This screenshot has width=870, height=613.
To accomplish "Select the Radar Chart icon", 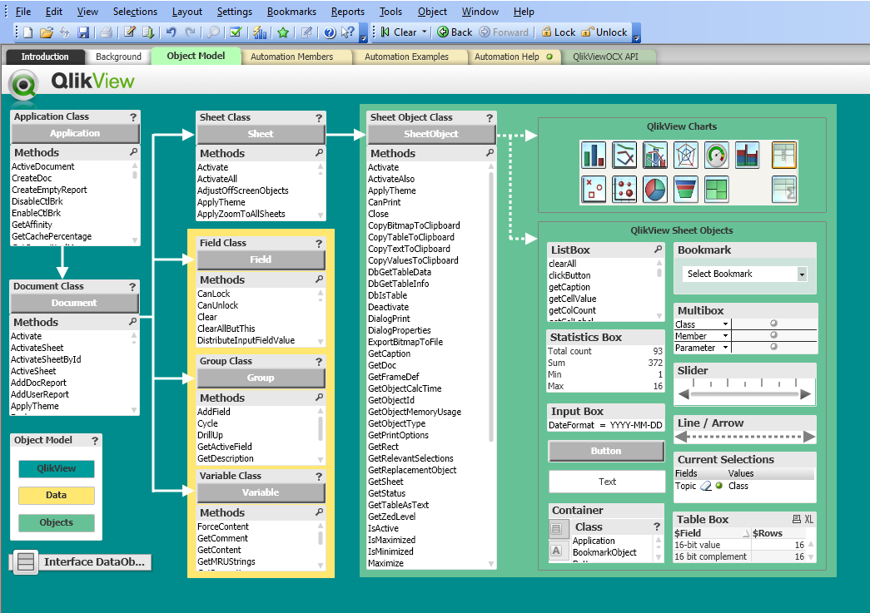I will point(686,156).
